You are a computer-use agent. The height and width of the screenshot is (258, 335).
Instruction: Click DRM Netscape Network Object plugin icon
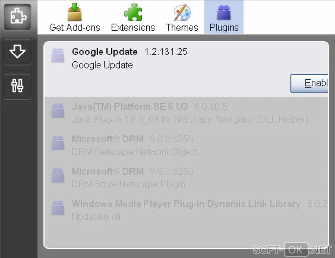pos(58,143)
